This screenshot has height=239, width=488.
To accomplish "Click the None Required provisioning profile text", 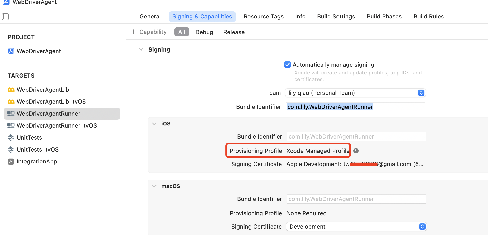I will point(306,213).
